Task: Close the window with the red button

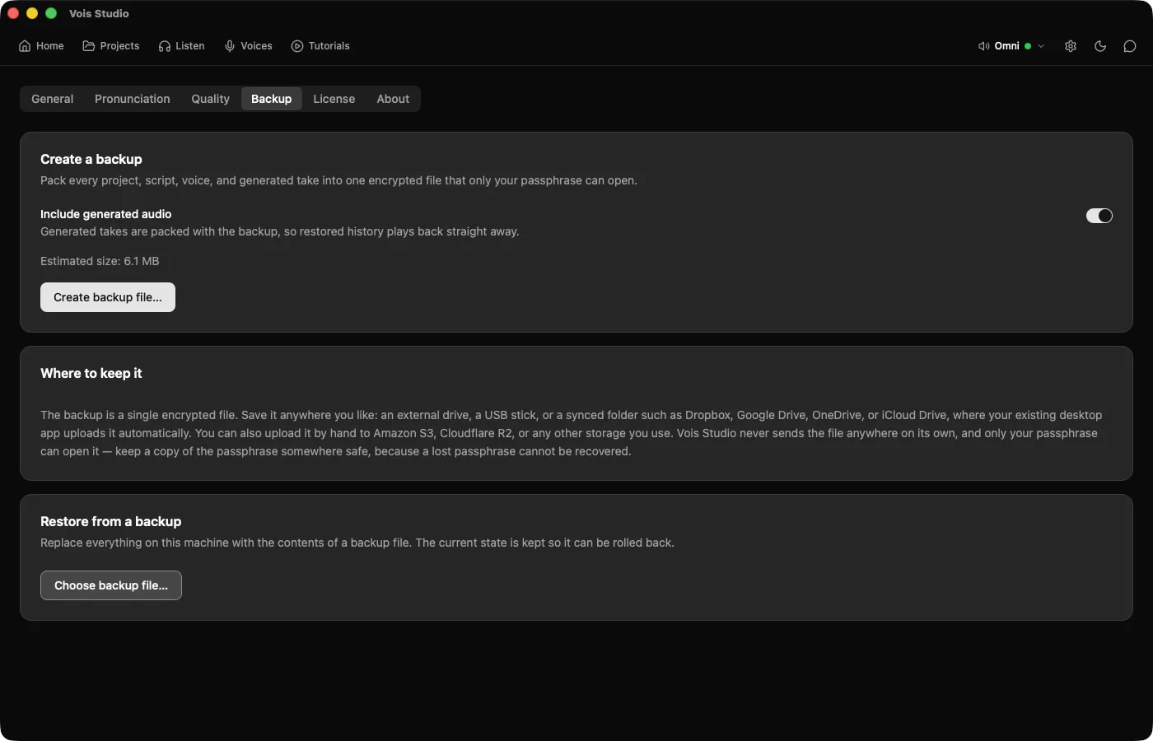Action: click(x=13, y=13)
